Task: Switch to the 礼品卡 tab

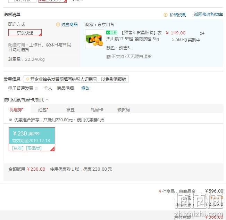Action: 97,109
